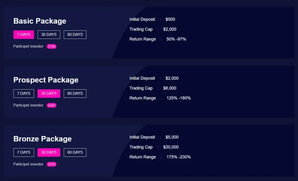
Task: Click the $20,000 trading cap value
Action: (171, 147)
